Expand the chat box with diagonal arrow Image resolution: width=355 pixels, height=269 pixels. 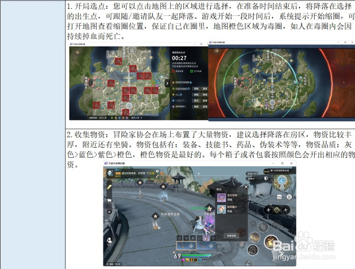[x=157, y=176]
